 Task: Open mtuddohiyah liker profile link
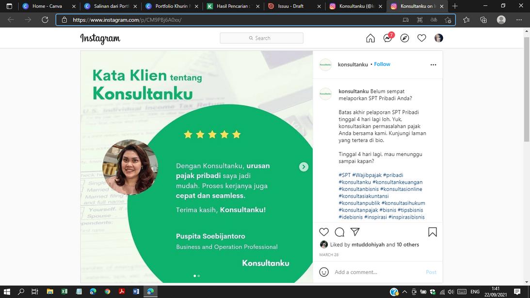tap(368, 245)
